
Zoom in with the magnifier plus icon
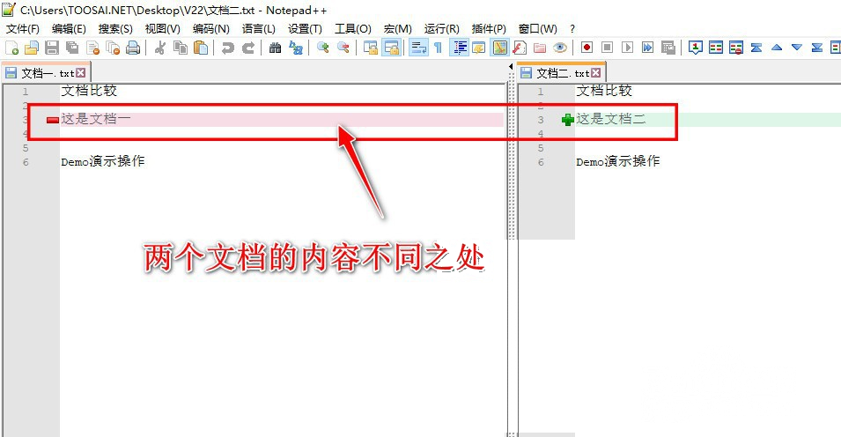[x=323, y=48]
